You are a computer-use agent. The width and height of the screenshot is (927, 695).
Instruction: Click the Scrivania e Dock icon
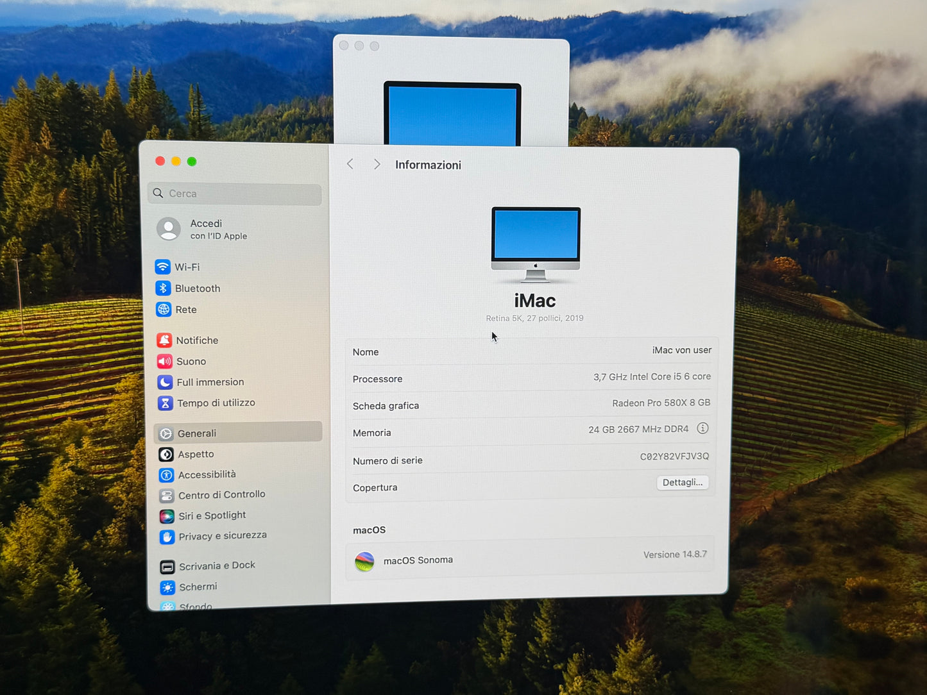tap(167, 567)
